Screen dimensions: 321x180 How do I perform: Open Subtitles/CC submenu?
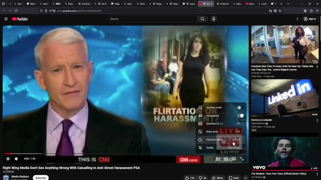(221, 123)
